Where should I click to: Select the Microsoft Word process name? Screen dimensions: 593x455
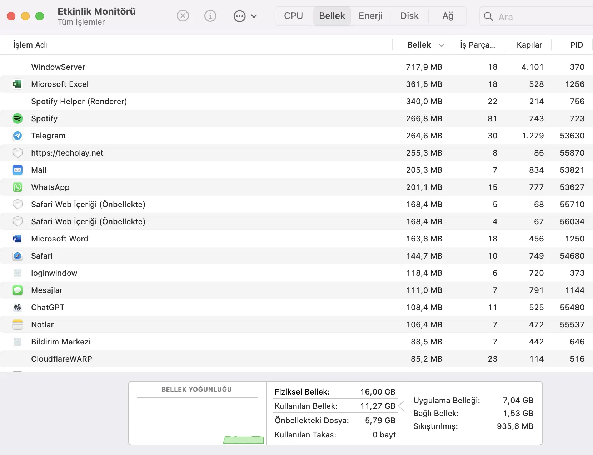tap(60, 239)
